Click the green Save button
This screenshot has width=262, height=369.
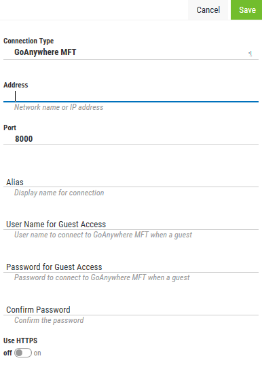(246, 10)
